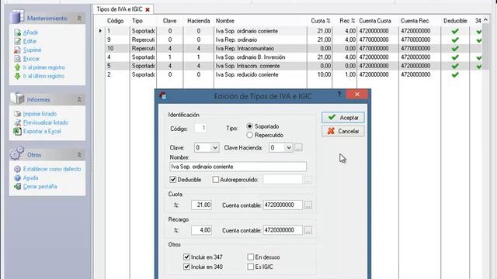Enable the Autorepercutido checkbox
The height and width of the screenshot is (279, 497).
coord(216,180)
